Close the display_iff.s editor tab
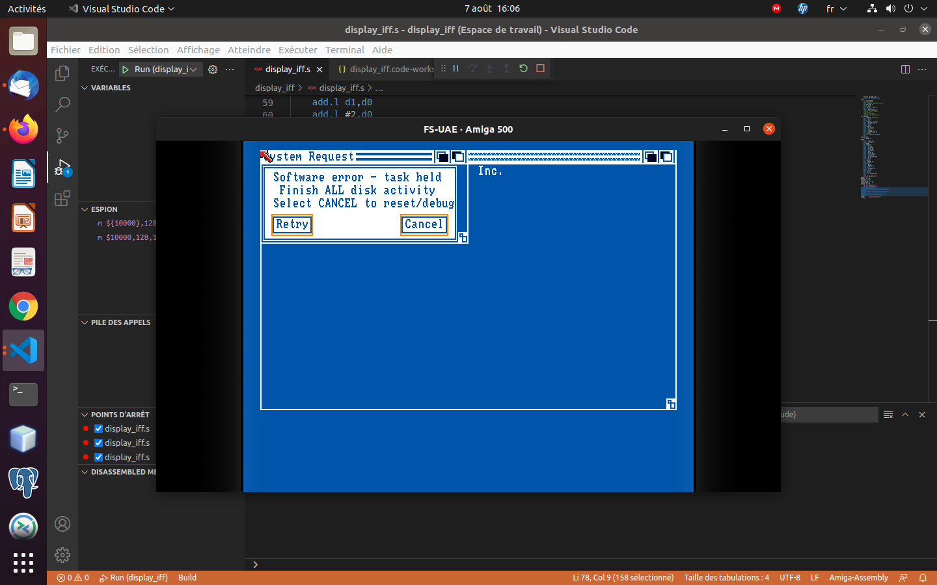This screenshot has width=937, height=585. (x=319, y=69)
